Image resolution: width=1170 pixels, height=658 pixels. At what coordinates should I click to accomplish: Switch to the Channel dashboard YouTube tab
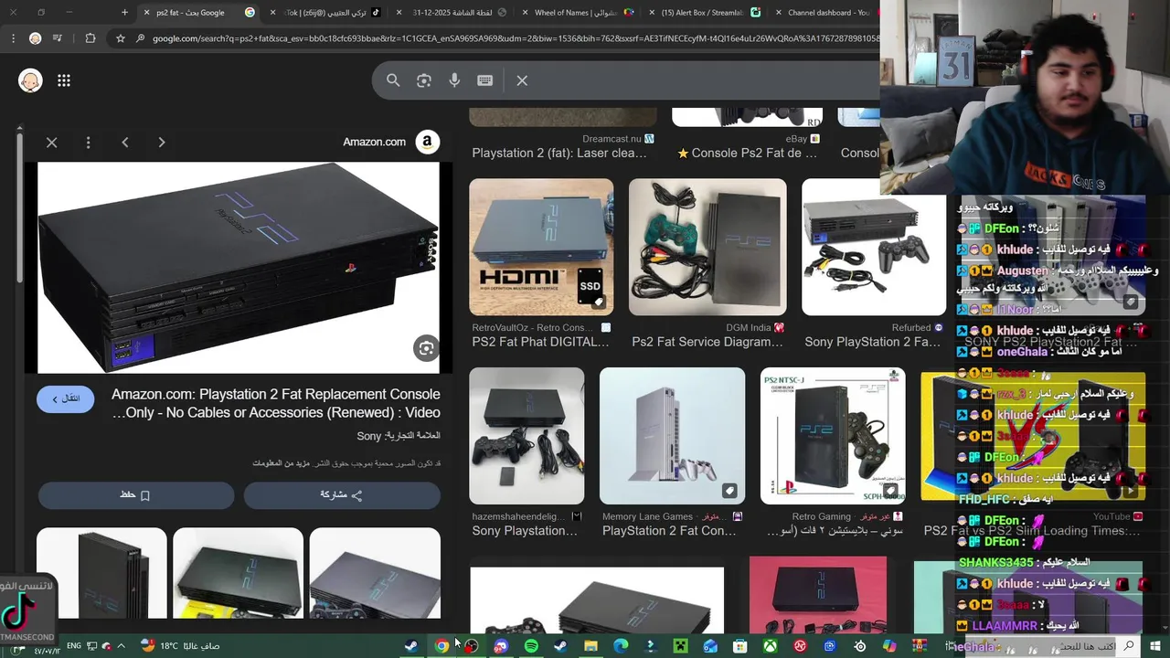pos(828,13)
